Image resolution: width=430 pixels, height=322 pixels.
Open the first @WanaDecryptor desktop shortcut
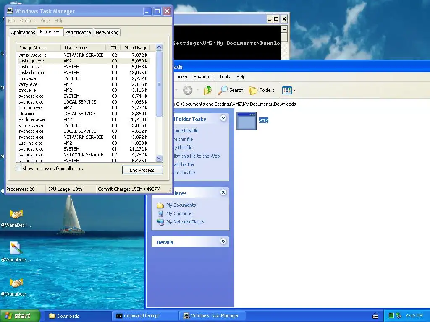coord(16,214)
